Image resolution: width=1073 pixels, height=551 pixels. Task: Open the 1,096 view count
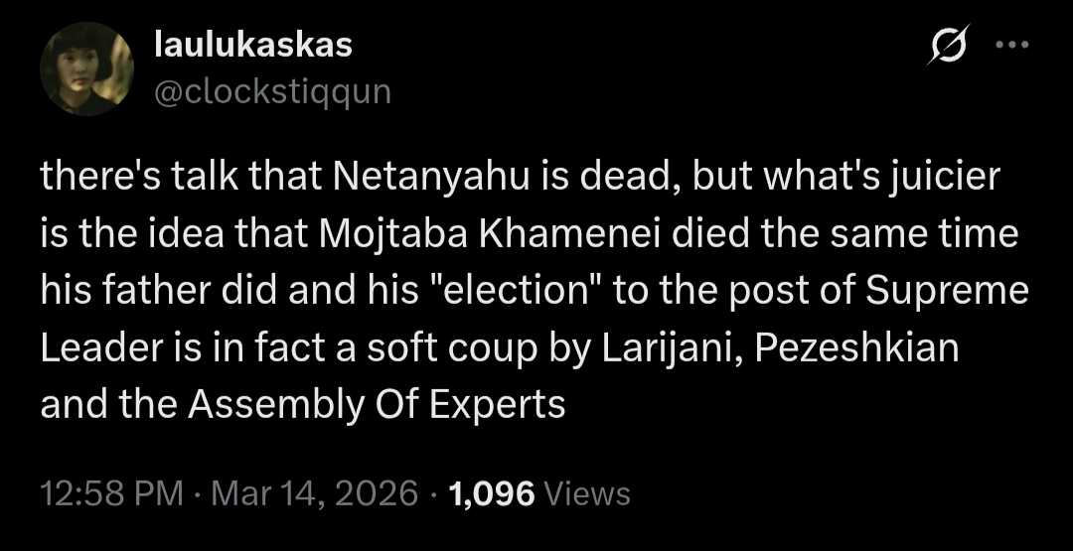tap(492, 493)
